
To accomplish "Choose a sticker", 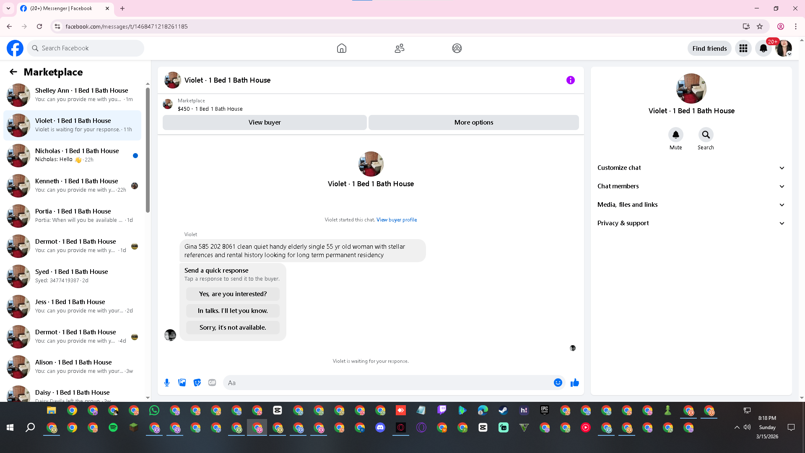I will (x=197, y=383).
